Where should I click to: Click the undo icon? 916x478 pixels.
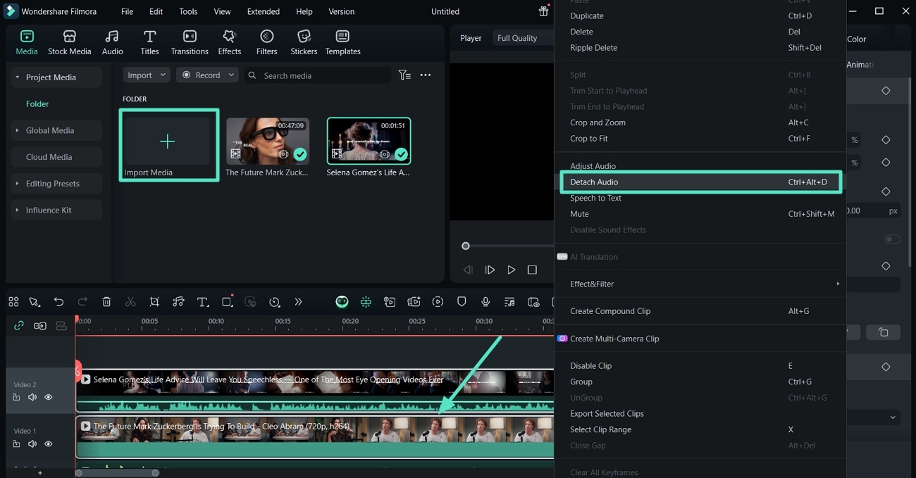pyautogui.click(x=58, y=302)
